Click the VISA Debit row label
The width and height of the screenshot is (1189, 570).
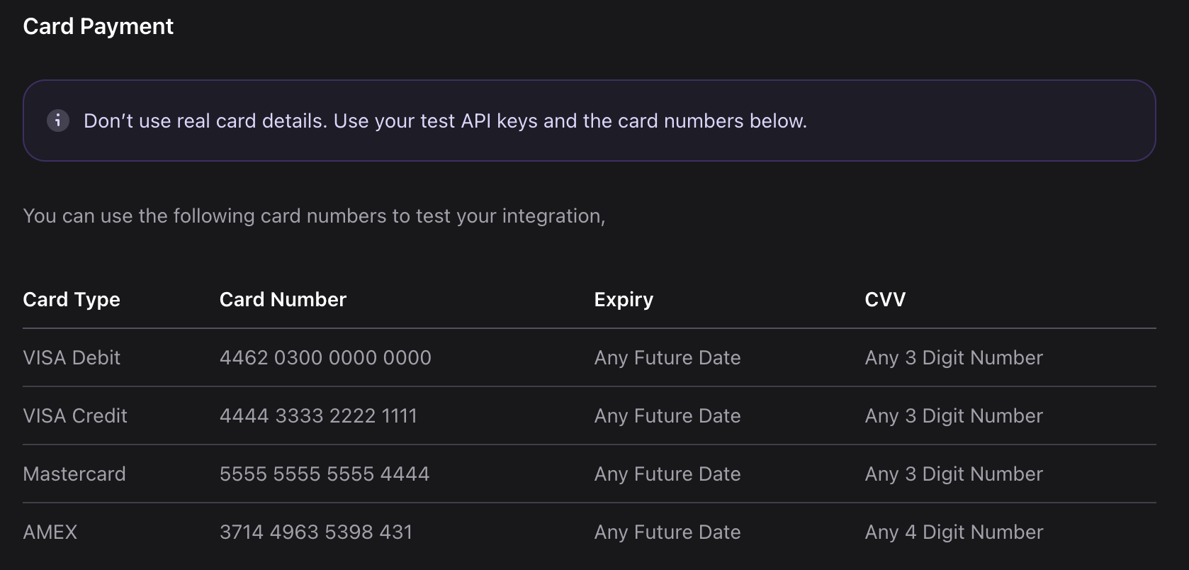(72, 358)
